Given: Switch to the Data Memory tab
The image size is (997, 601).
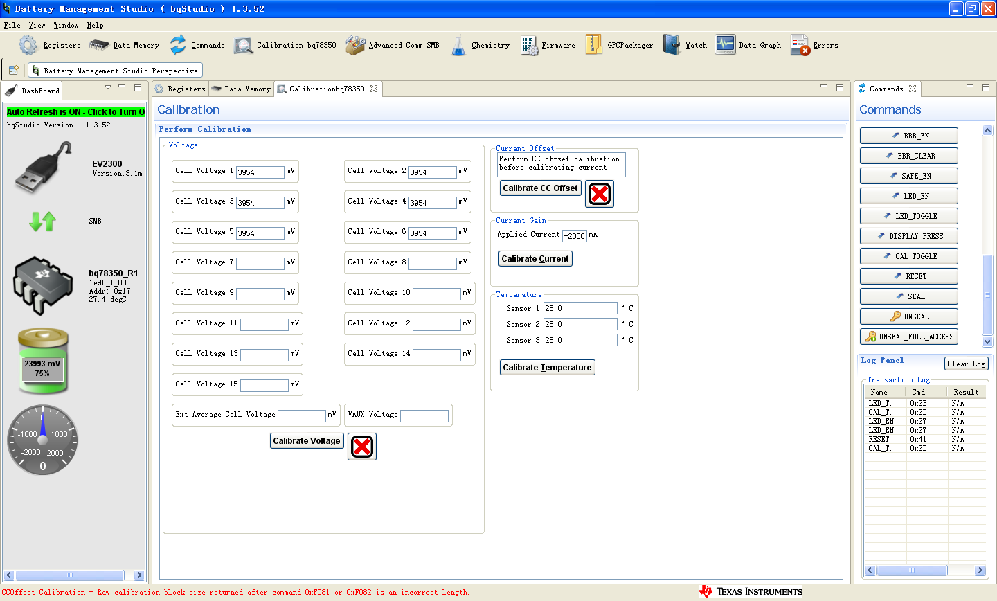Looking at the screenshot, I should point(241,89).
